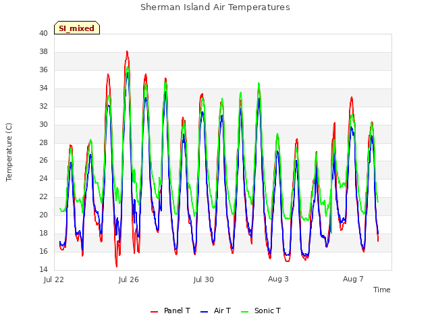Screen dimensions: 432x324
Task: Toggle the Panel T legend entry
Action: coord(170,310)
